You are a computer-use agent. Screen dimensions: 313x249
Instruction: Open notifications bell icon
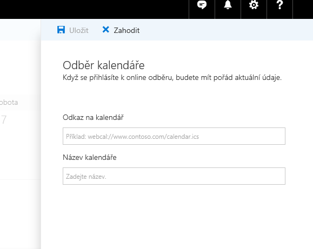pos(228,5)
